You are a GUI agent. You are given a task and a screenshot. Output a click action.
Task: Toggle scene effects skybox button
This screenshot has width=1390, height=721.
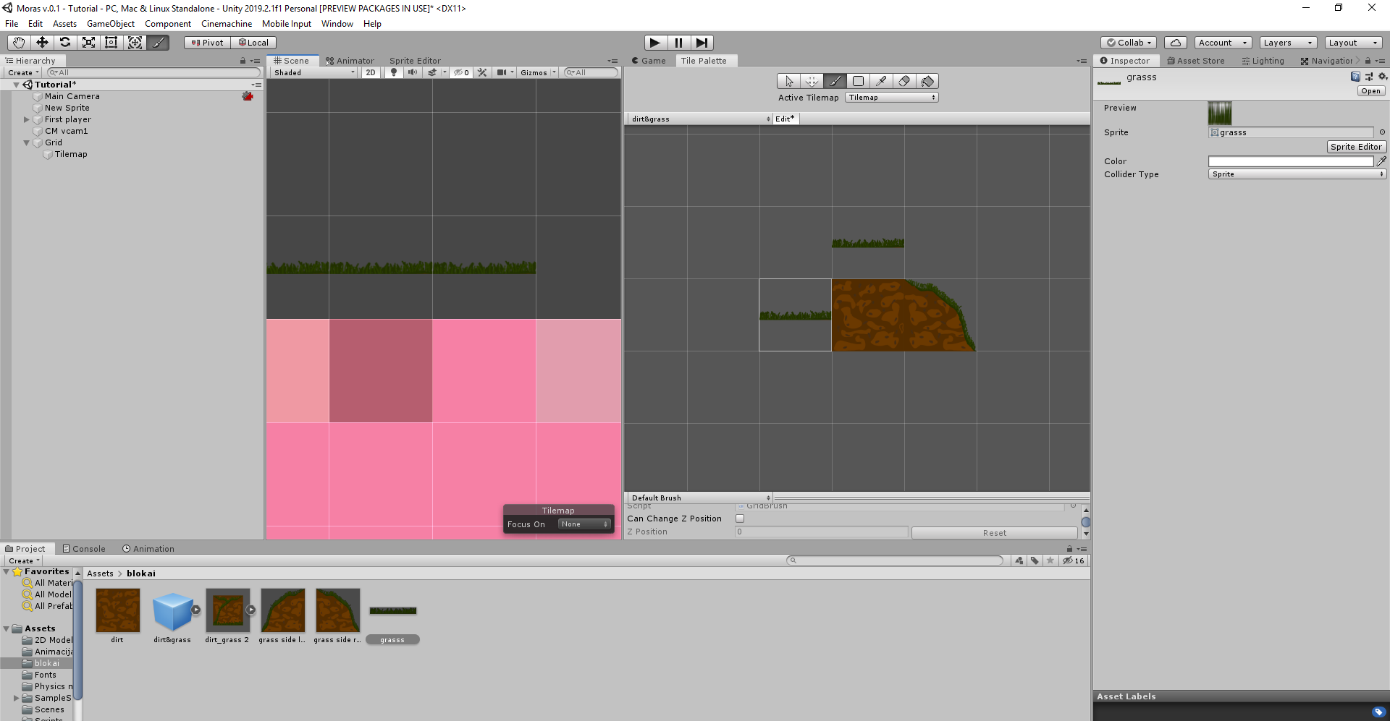tap(432, 72)
